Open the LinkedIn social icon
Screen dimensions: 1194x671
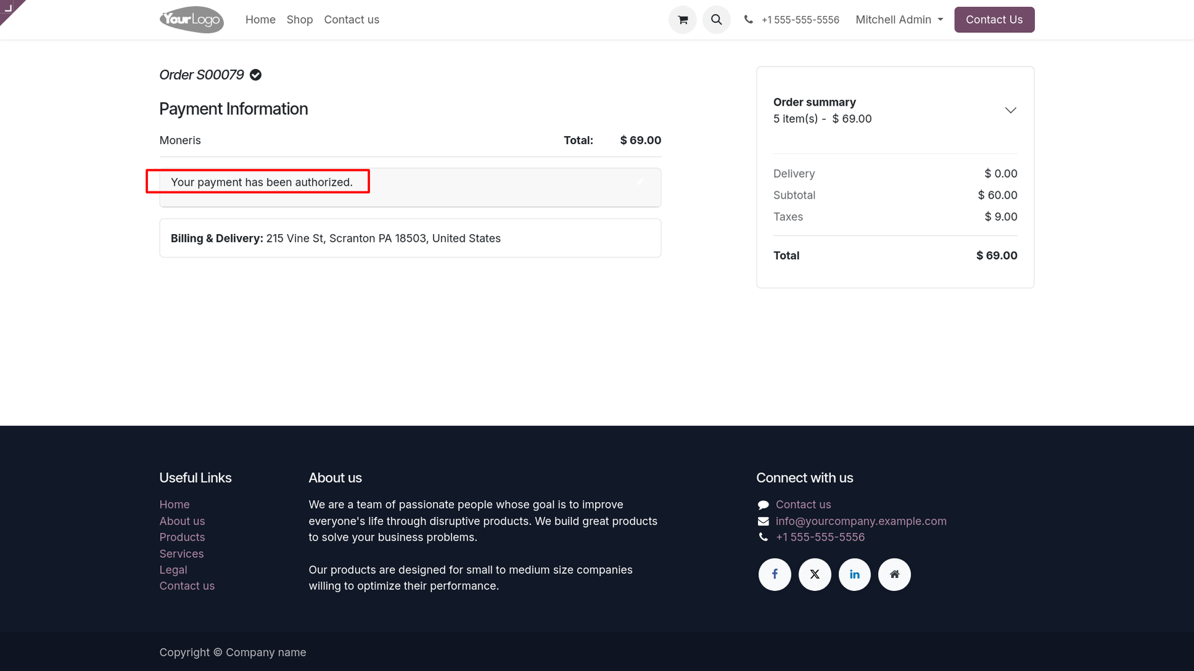pyautogui.click(x=854, y=574)
